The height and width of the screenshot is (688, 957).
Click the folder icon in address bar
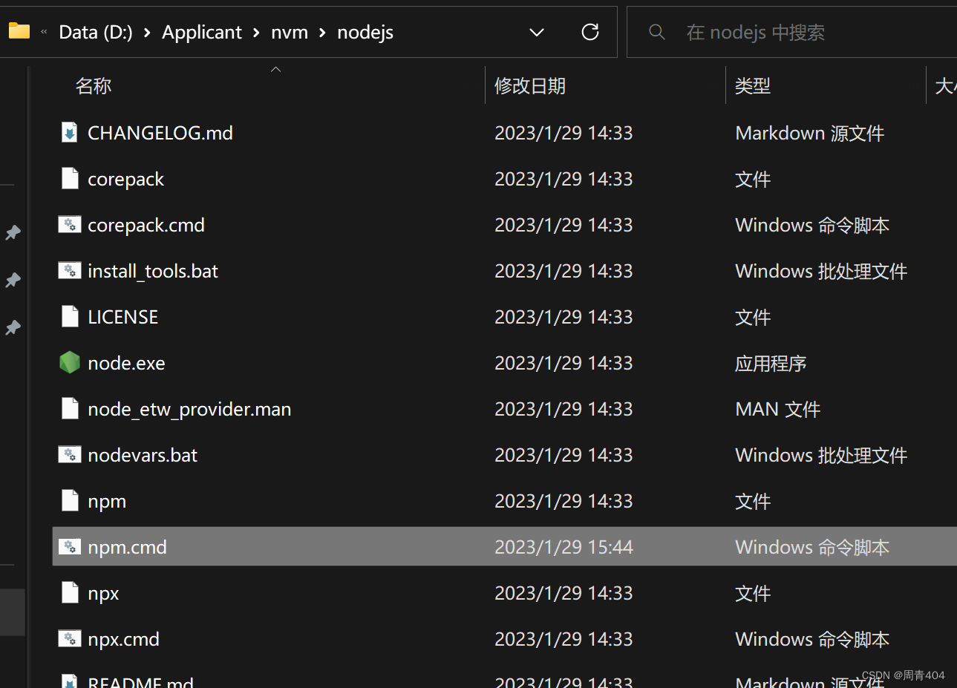pos(19,31)
